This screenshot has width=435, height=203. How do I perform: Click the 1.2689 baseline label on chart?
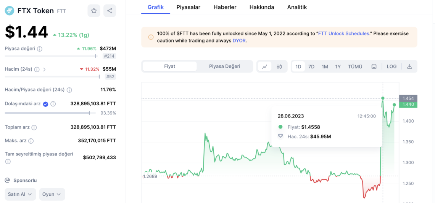(150, 176)
